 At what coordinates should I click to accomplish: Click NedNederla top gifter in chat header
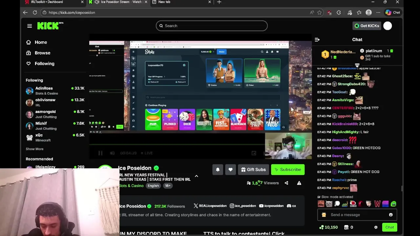339,54
